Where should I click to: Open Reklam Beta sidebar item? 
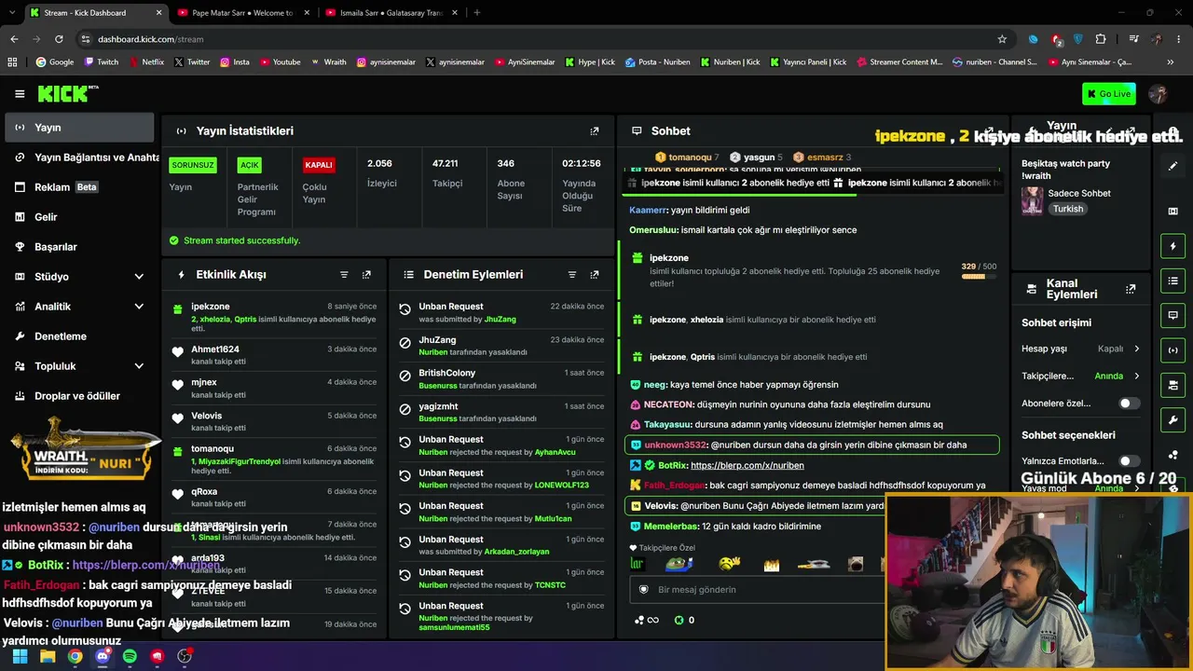tap(80, 187)
